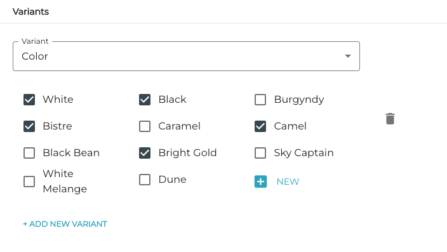
Task: Check the Dune color box
Action: pyautogui.click(x=145, y=180)
